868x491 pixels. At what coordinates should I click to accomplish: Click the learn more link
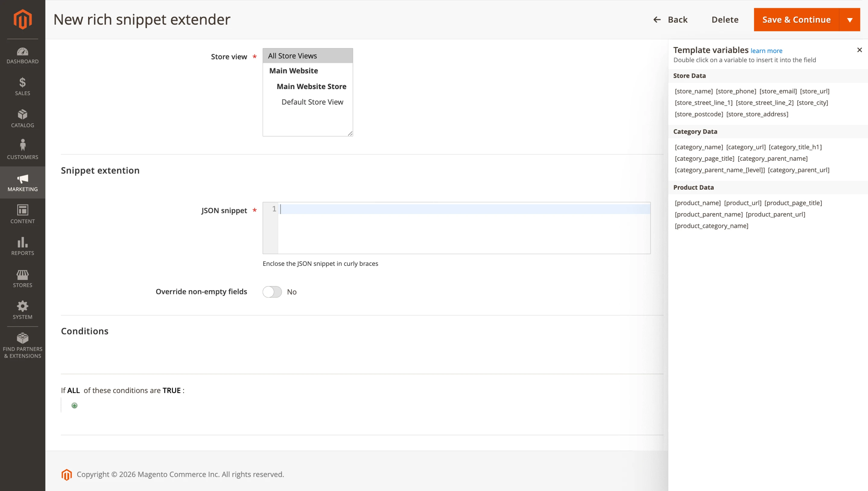click(x=766, y=51)
